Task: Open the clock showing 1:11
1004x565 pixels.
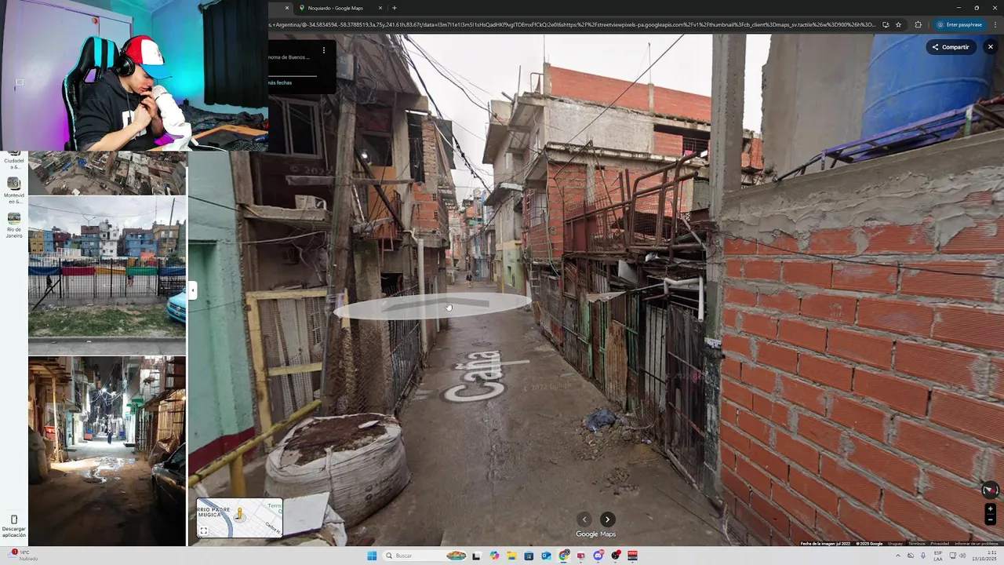Action: point(984,556)
